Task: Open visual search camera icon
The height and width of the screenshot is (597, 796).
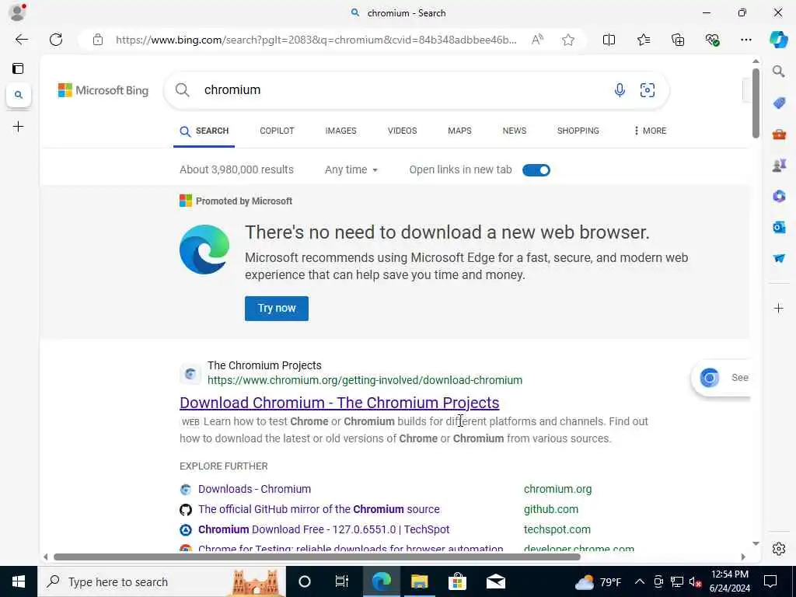Action: (648, 90)
